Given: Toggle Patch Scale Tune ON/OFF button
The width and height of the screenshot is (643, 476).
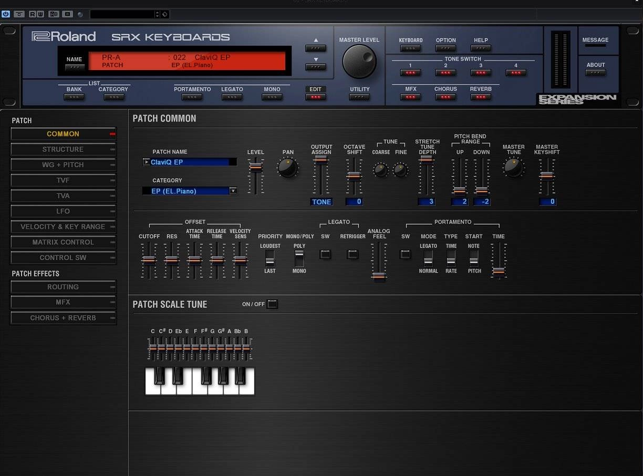Looking at the screenshot, I should pyautogui.click(x=272, y=304).
